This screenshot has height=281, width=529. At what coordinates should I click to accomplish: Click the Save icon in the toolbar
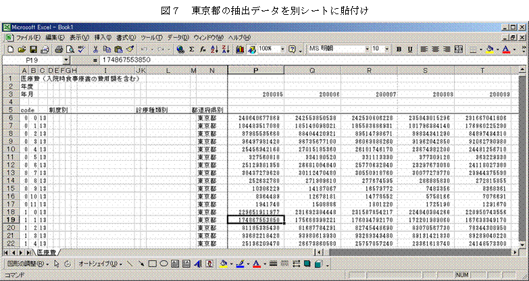32,49
